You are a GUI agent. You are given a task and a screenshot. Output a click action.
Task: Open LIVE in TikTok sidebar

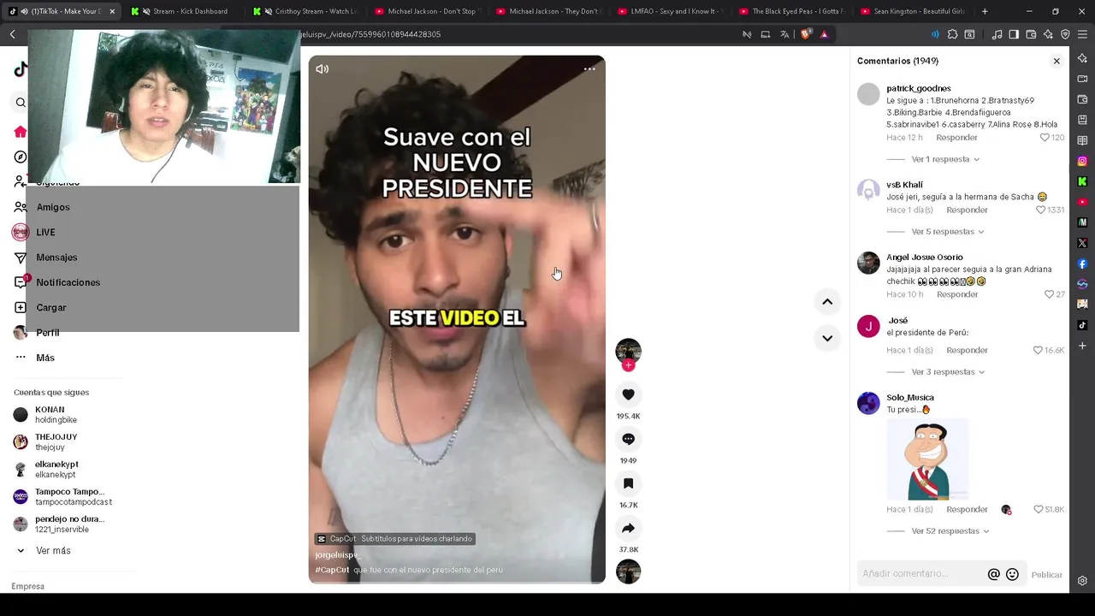[45, 232]
